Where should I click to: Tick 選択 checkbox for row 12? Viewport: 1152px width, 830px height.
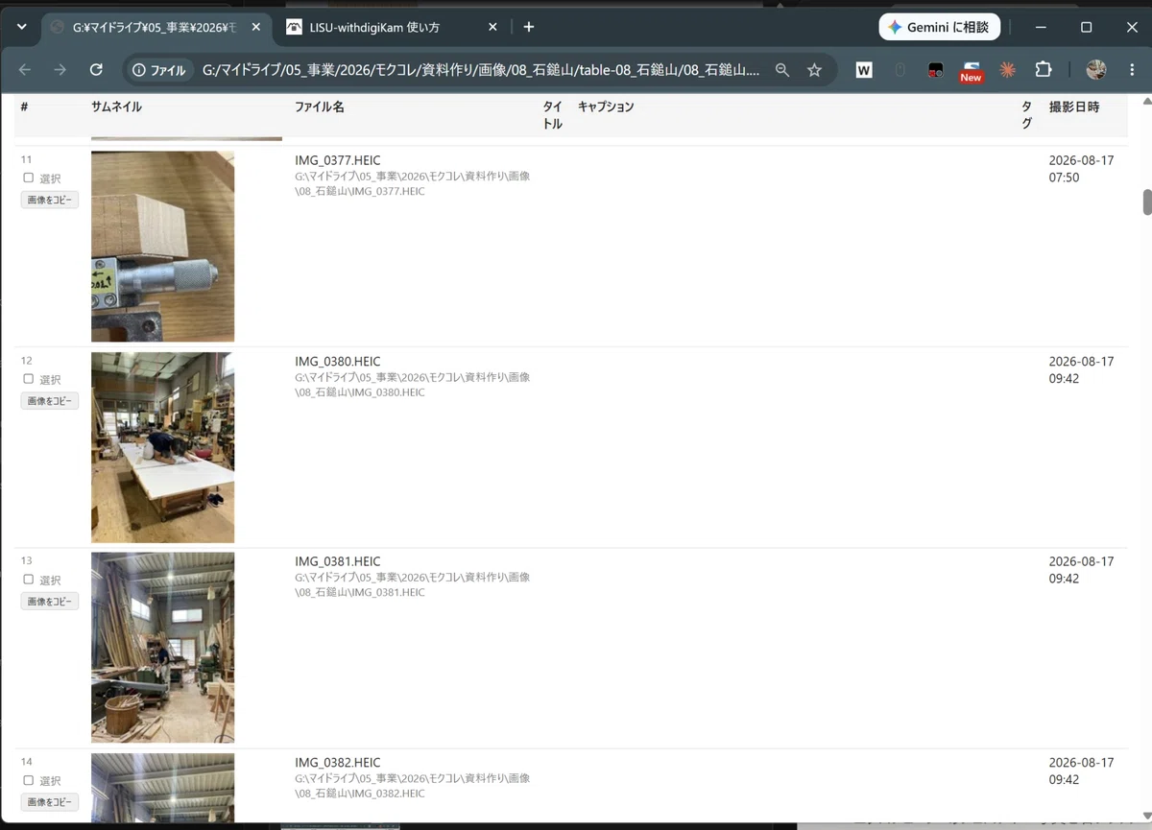(28, 379)
